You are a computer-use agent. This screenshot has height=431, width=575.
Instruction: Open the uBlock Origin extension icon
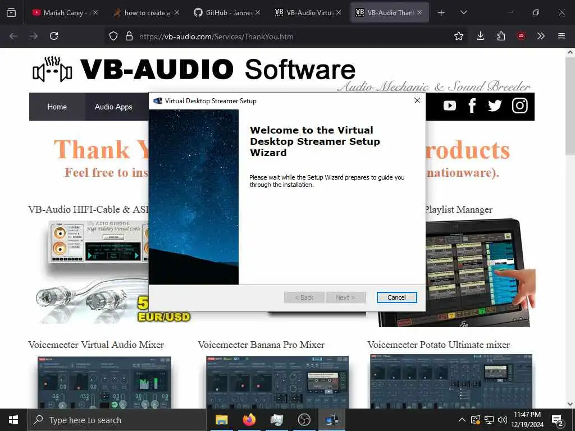point(521,36)
